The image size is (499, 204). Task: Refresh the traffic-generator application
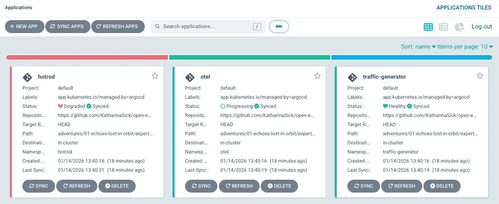402,186
